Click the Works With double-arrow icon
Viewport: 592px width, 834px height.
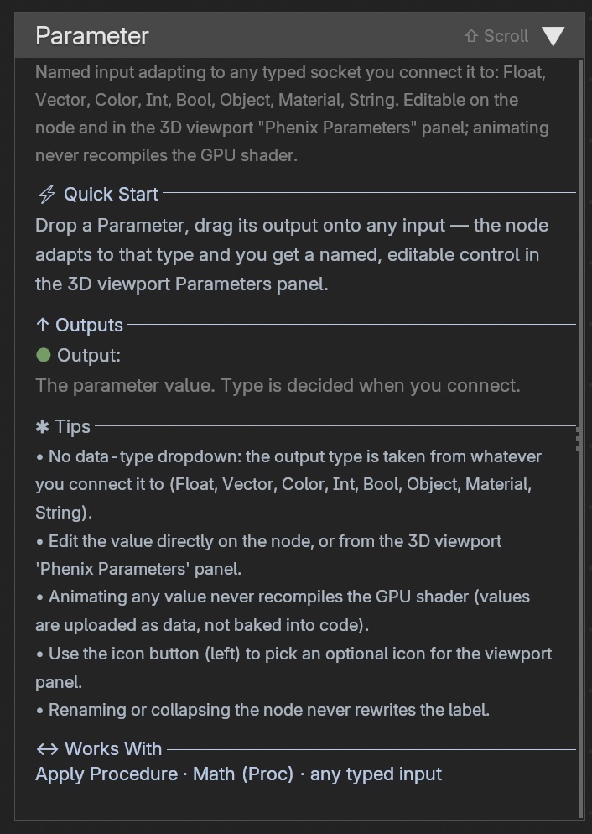47,749
